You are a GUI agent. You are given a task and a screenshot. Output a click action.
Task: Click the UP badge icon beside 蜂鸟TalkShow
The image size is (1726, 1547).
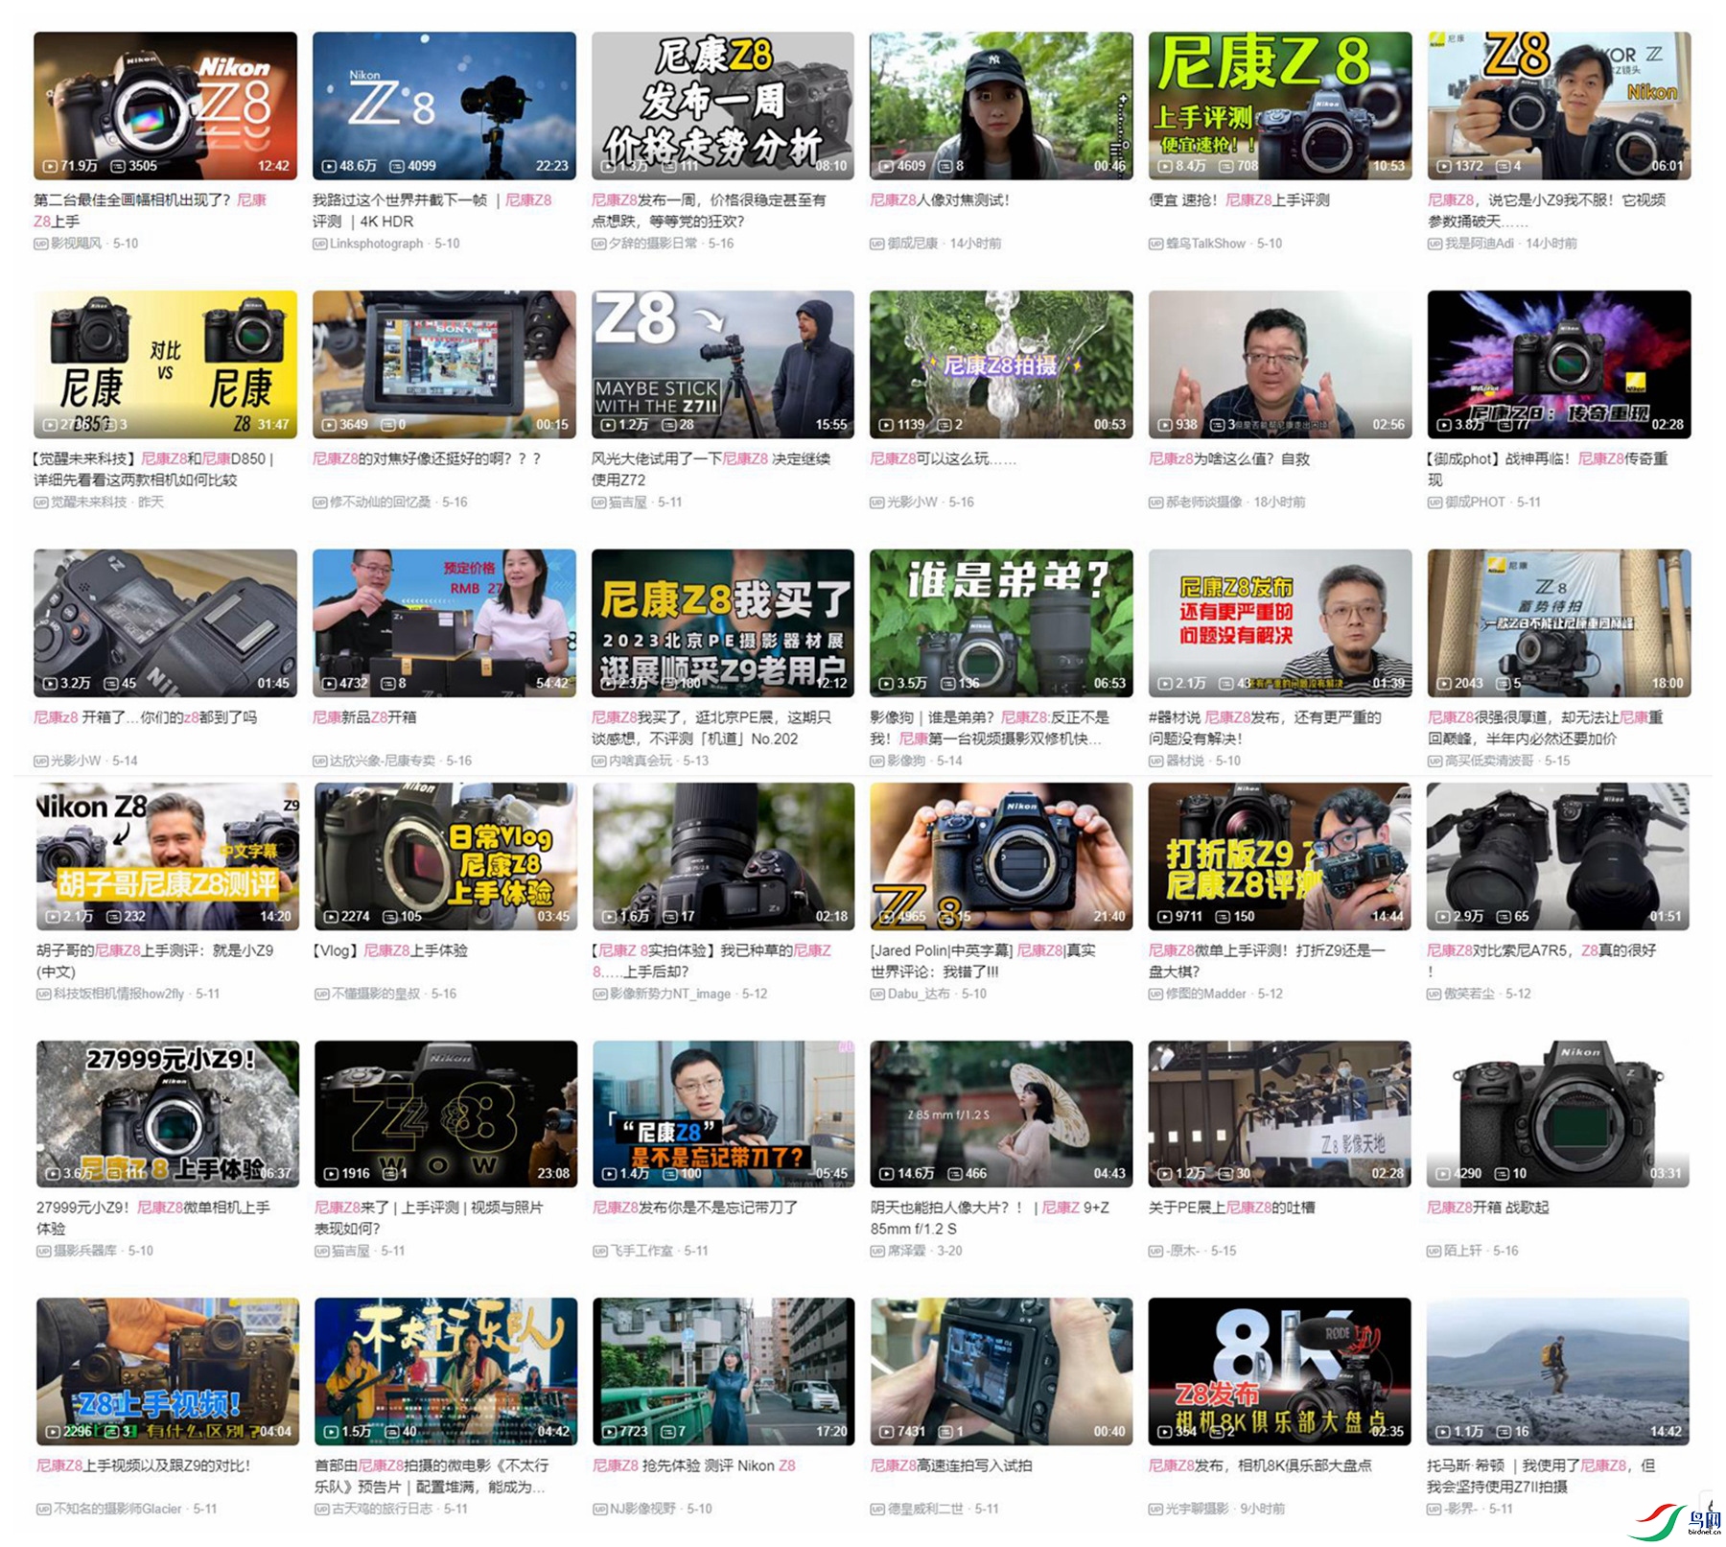tap(1155, 244)
